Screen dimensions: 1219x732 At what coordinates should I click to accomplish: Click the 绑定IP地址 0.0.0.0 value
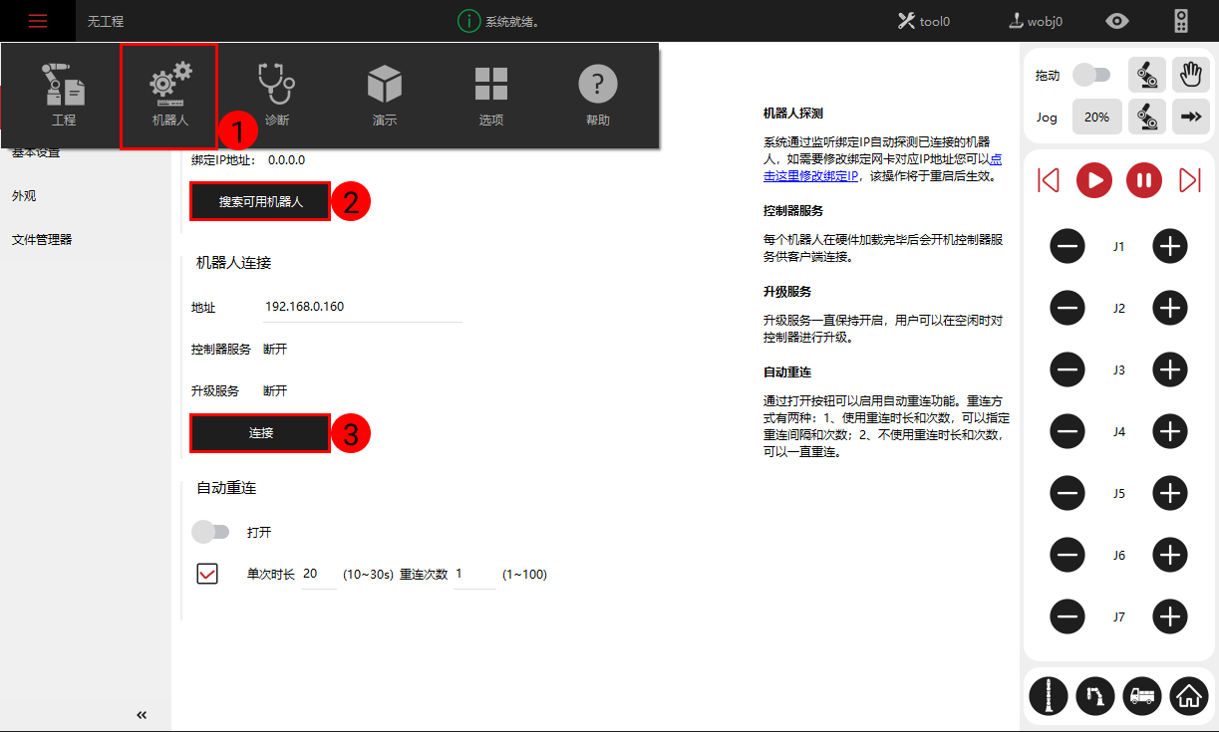(287, 159)
